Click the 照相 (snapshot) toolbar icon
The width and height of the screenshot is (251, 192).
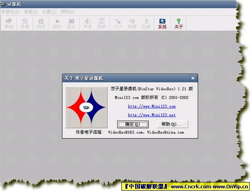[x=9, y=24]
